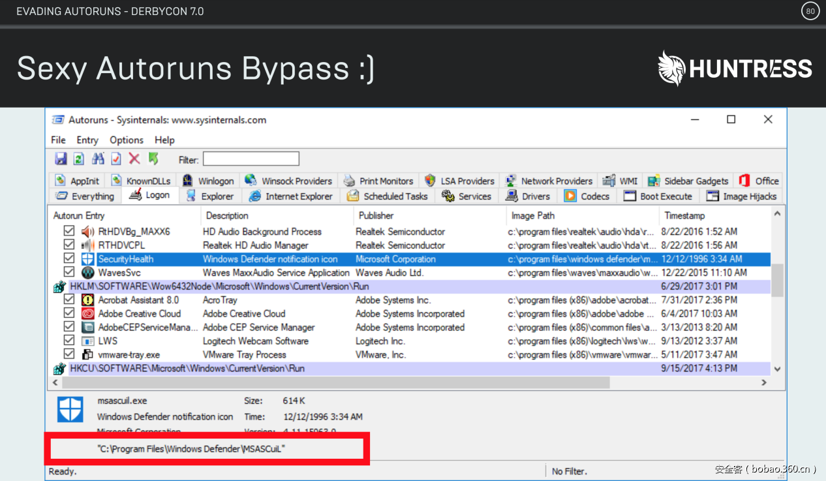The image size is (826, 481).
Task: Open the Options menu
Action: (126, 140)
